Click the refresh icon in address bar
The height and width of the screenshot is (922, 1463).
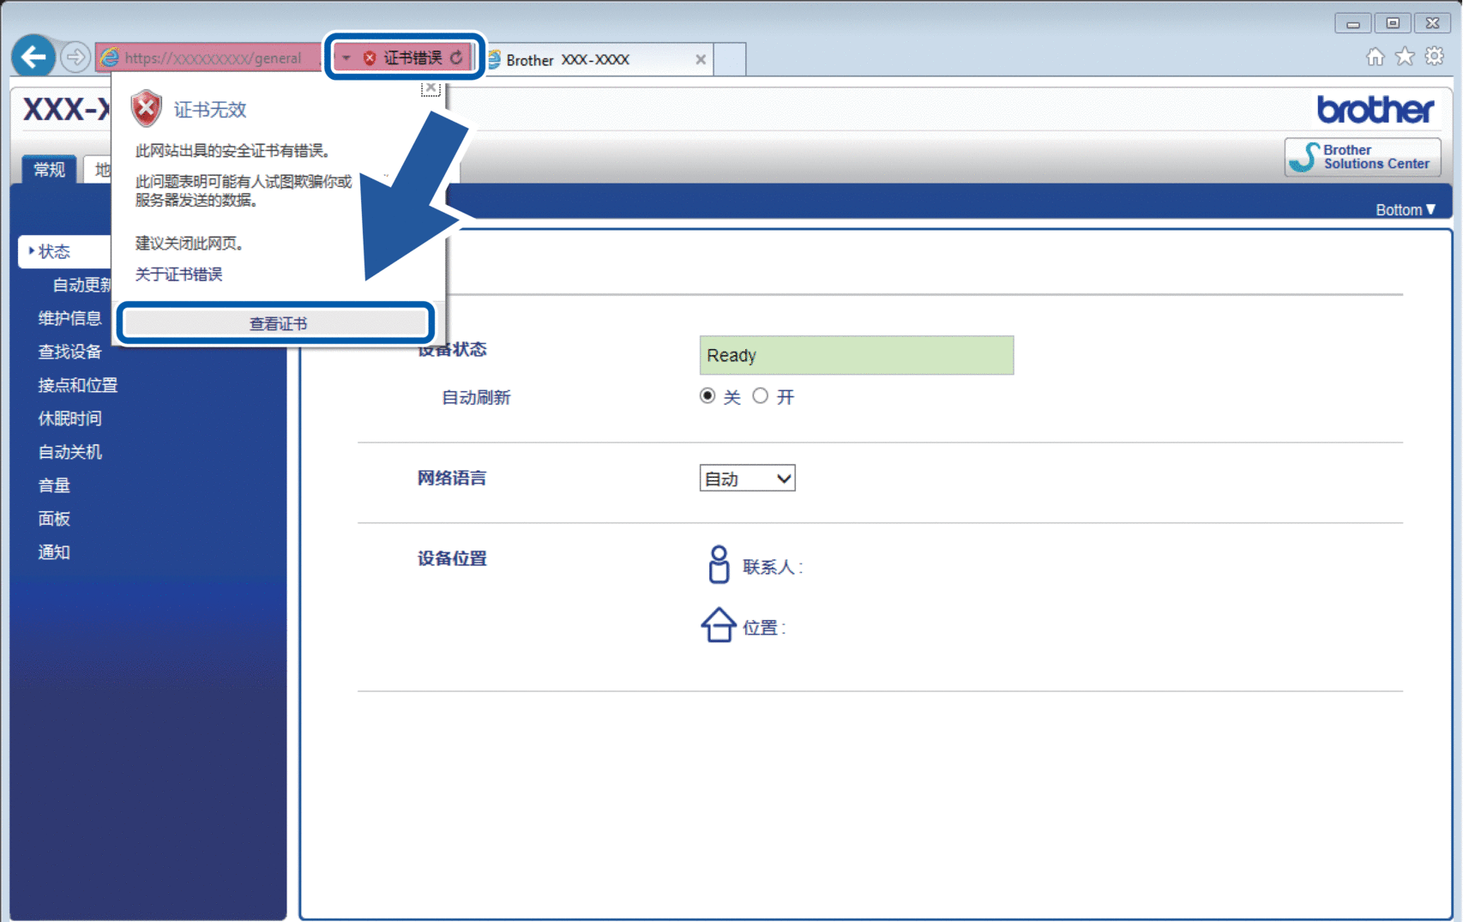pyautogui.click(x=456, y=57)
